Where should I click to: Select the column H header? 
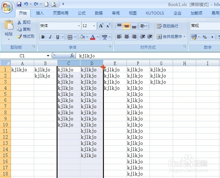[185, 63]
